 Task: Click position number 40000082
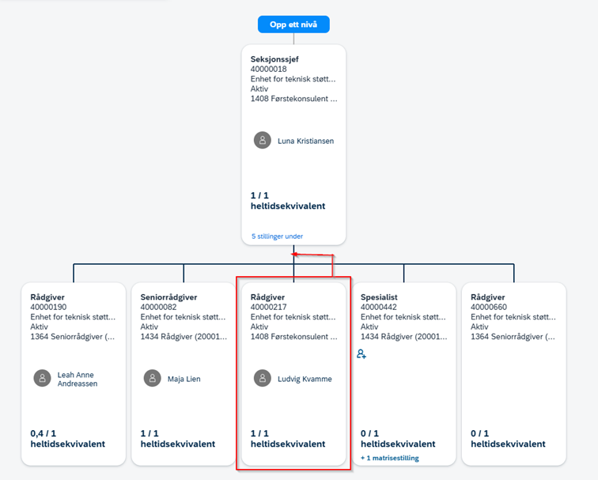pyautogui.click(x=158, y=307)
